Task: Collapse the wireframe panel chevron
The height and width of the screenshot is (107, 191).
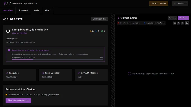Action: [x=119, y=18]
